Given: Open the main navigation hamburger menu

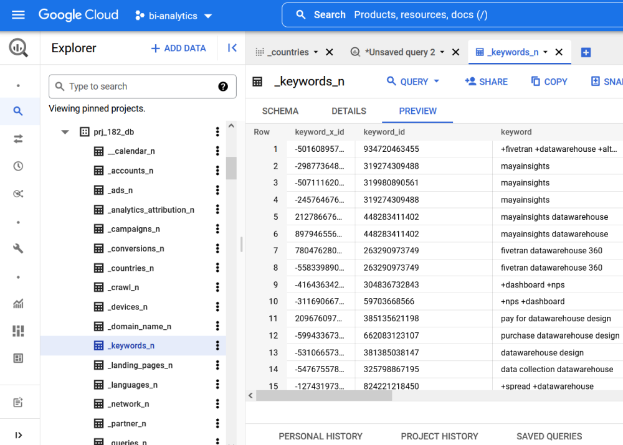Looking at the screenshot, I should click(18, 15).
